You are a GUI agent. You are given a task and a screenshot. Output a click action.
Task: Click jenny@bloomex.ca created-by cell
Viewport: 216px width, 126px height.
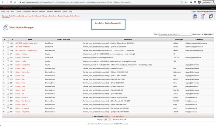(191, 87)
